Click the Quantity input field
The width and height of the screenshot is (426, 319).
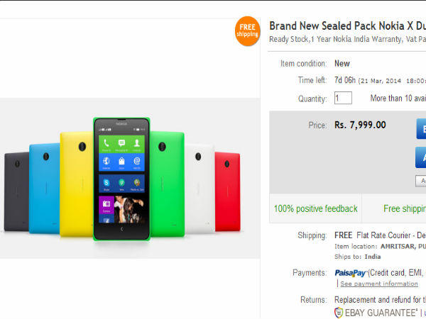[343, 98]
